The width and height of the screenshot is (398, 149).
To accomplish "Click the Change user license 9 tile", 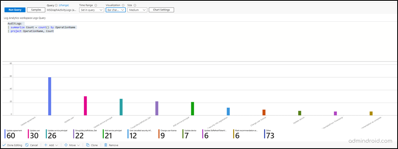I will click(x=167, y=134).
